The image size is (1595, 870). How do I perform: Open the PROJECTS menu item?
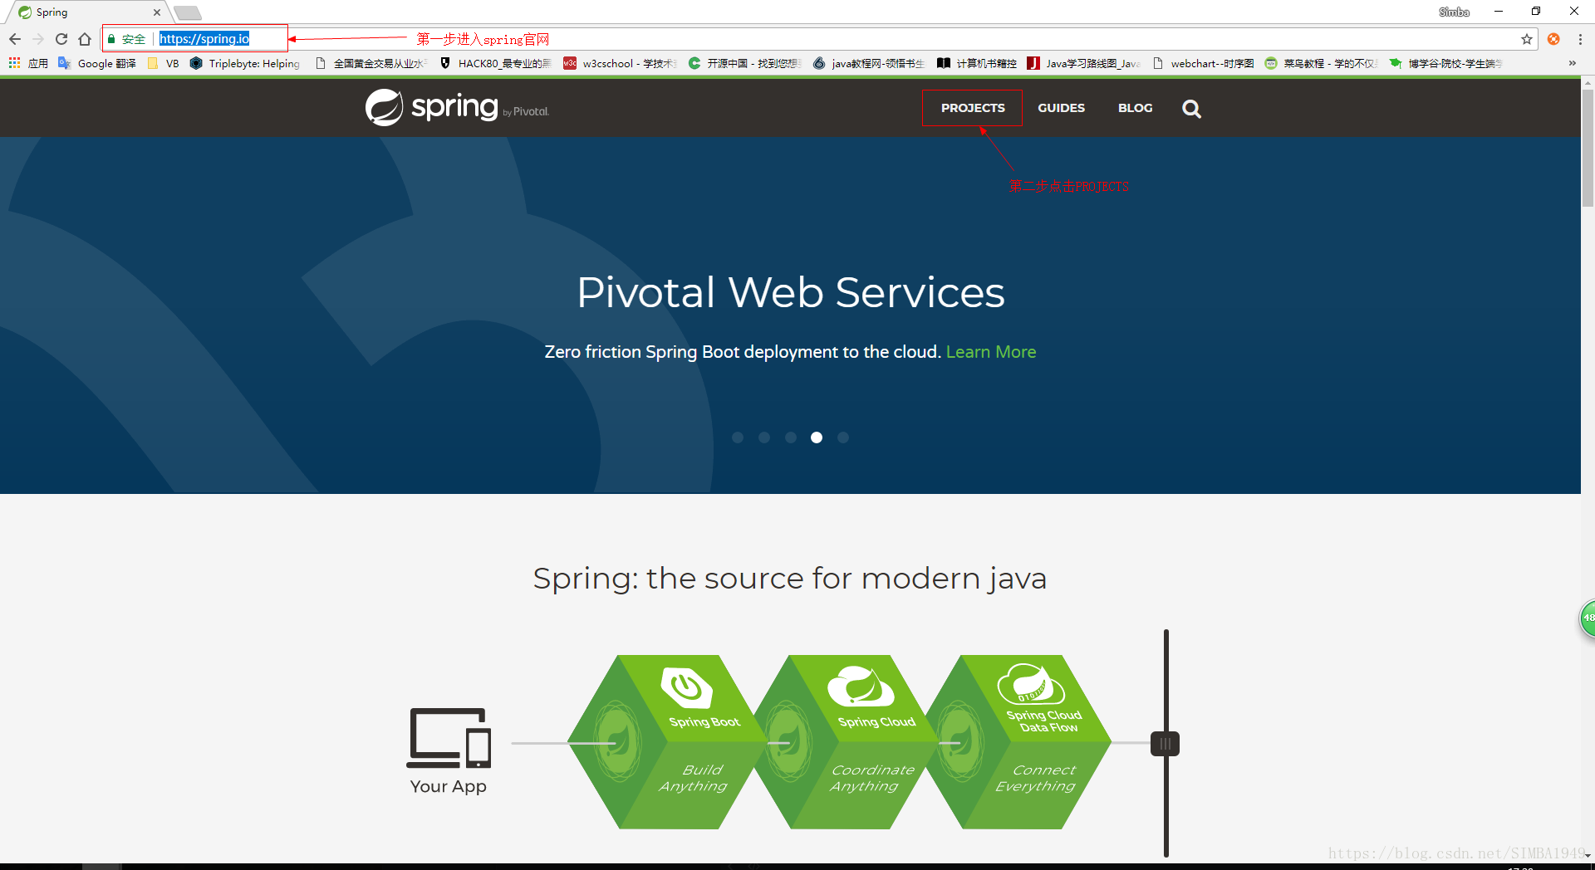click(x=973, y=108)
